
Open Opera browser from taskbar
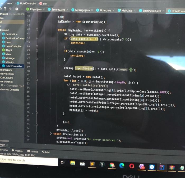(x=132, y=166)
